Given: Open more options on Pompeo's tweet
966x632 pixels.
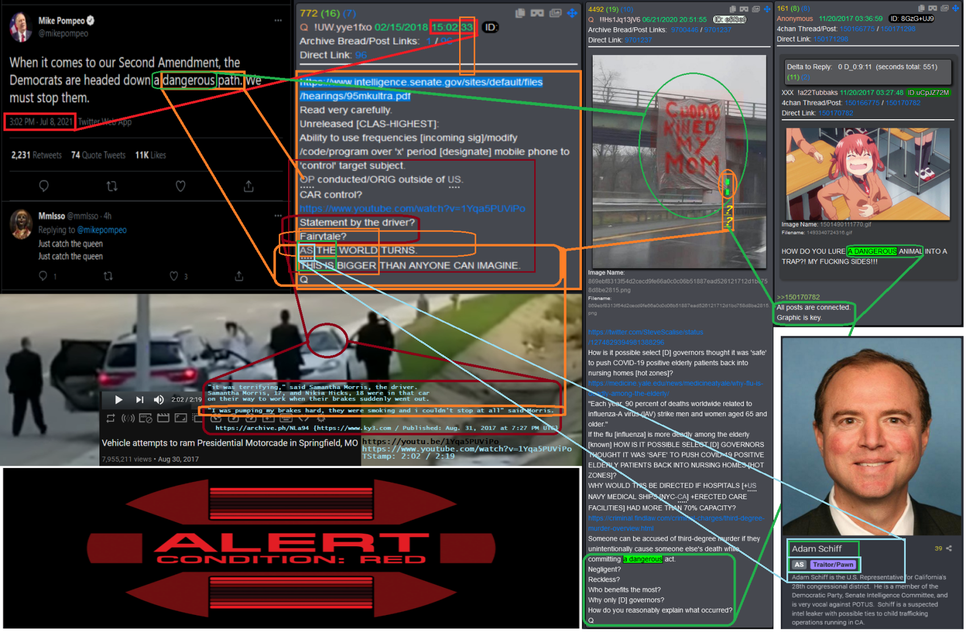Looking at the screenshot, I should tap(278, 20).
